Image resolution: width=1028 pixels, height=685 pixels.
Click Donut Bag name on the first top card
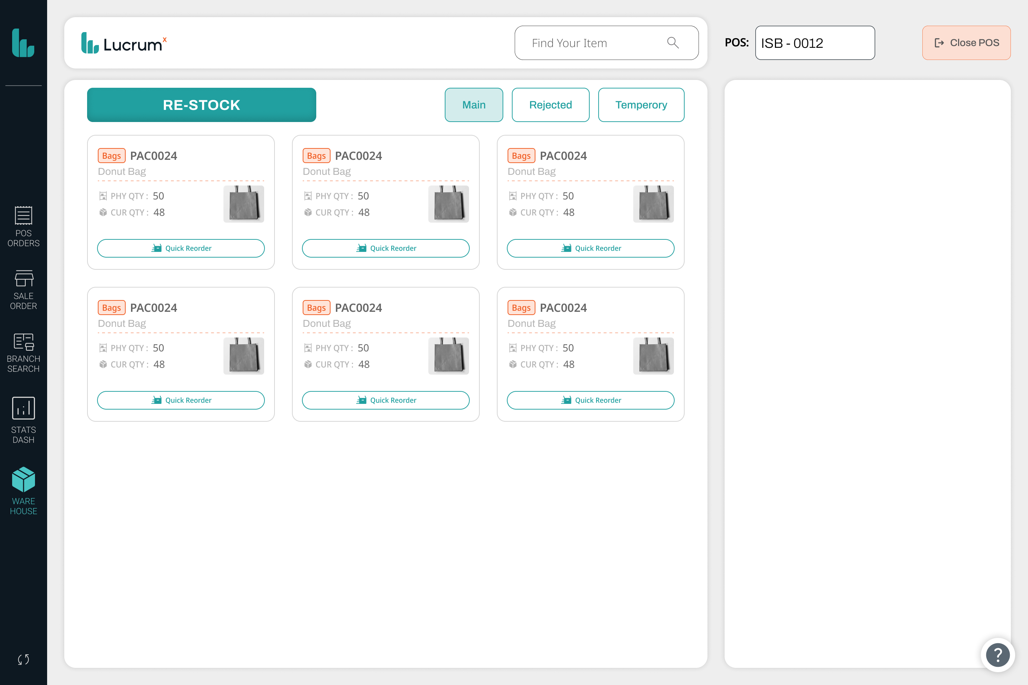point(122,172)
